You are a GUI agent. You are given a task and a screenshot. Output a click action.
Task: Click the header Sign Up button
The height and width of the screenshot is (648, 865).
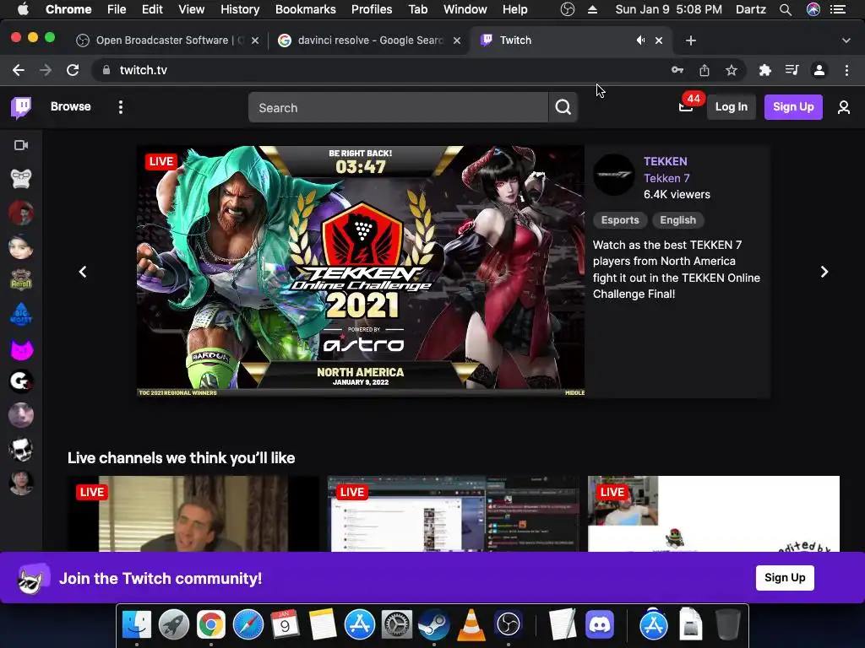pos(792,107)
